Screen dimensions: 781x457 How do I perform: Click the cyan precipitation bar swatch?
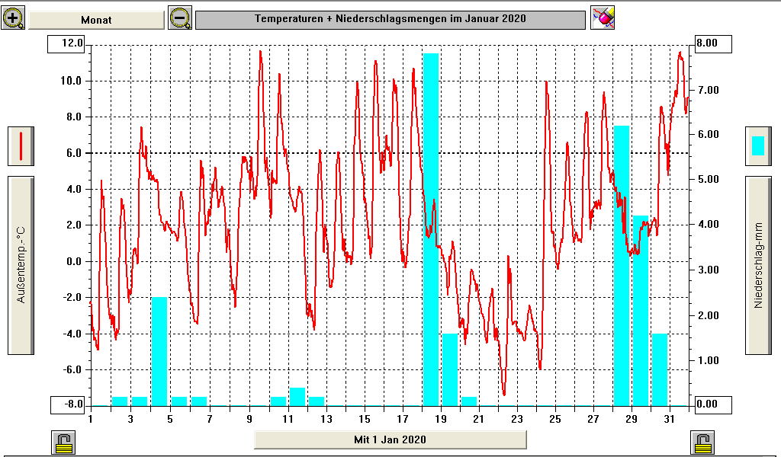click(x=757, y=145)
